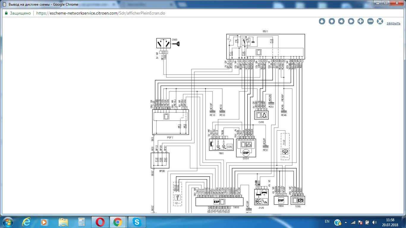This screenshot has height=228, width=406.
Task: Click the ESP circle on unit 0004
Action: pyautogui.click(x=246, y=153)
